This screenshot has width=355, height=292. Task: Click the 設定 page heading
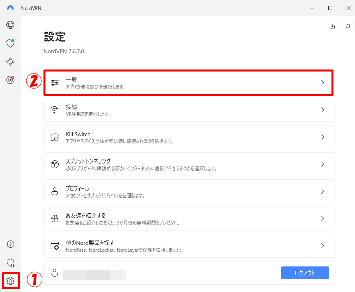(x=55, y=37)
